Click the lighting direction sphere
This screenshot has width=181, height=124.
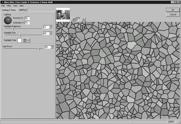(8, 20)
